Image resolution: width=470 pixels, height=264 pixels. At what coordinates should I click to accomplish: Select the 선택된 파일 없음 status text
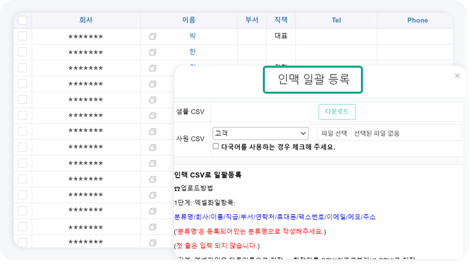[x=377, y=133]
